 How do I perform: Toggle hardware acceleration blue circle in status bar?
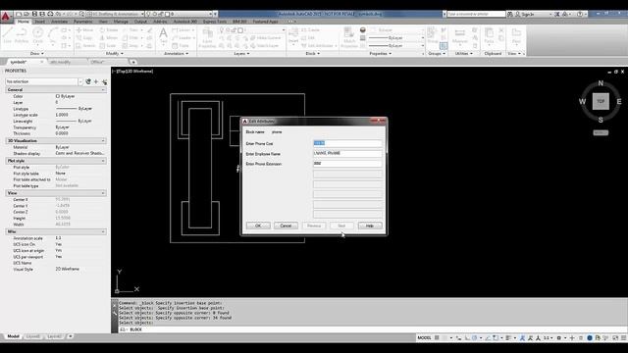tap(590, 337)
